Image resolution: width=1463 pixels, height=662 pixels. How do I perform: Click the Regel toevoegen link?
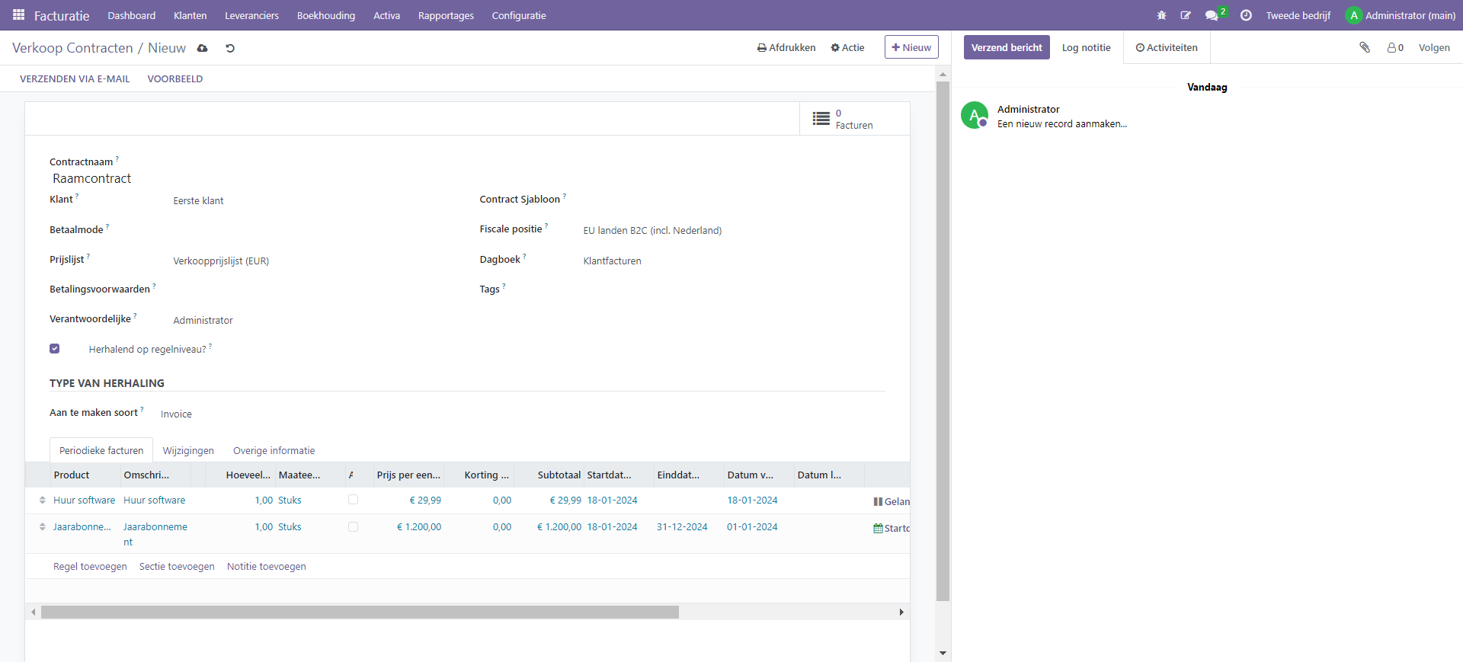point(90,566)
